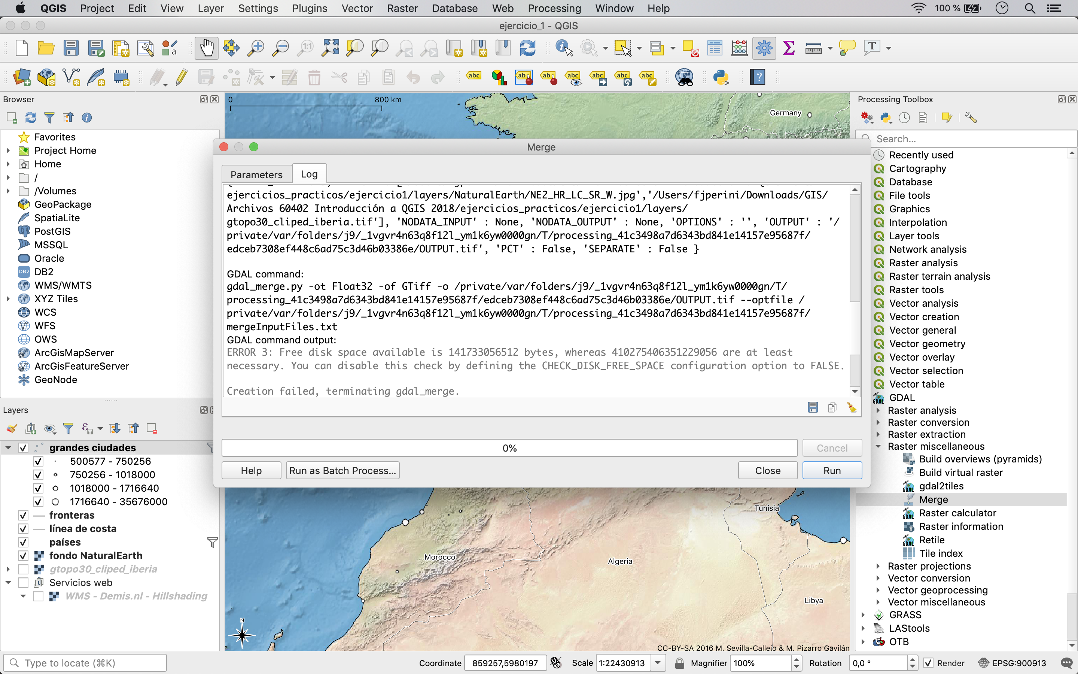Open Processing options wrench icon
Screen dimensions: 1078x674
coord(971,118)
